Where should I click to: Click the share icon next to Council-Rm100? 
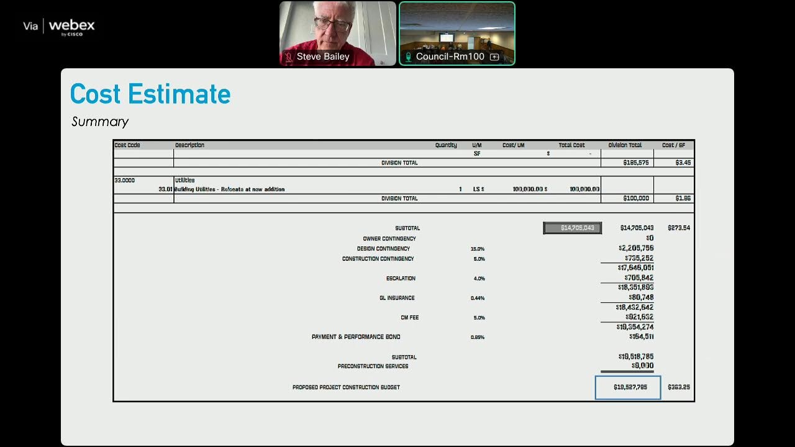pos(494,56)
